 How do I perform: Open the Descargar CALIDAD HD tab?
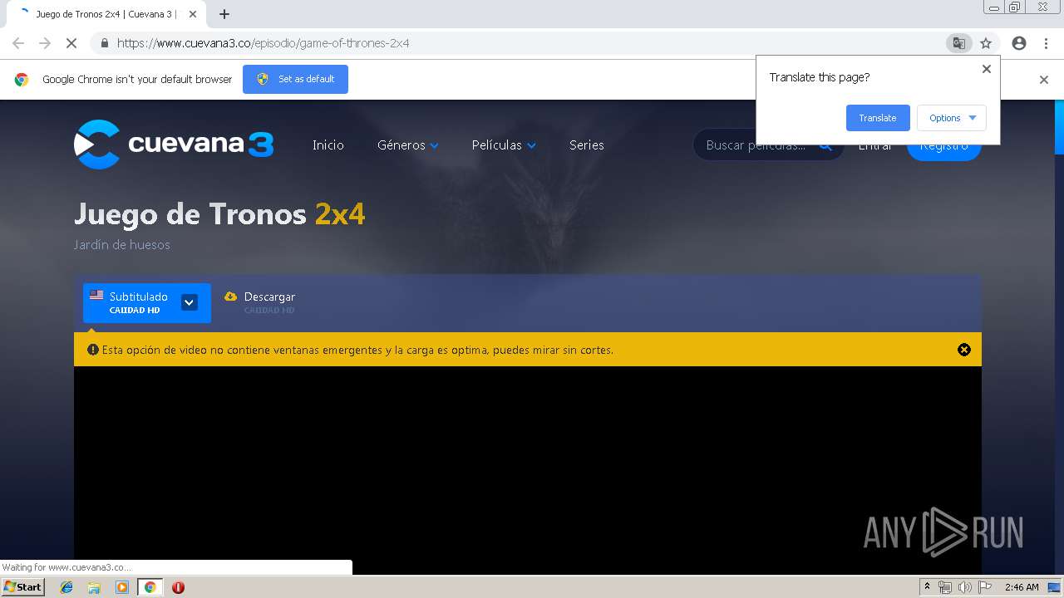pos(259,302)
